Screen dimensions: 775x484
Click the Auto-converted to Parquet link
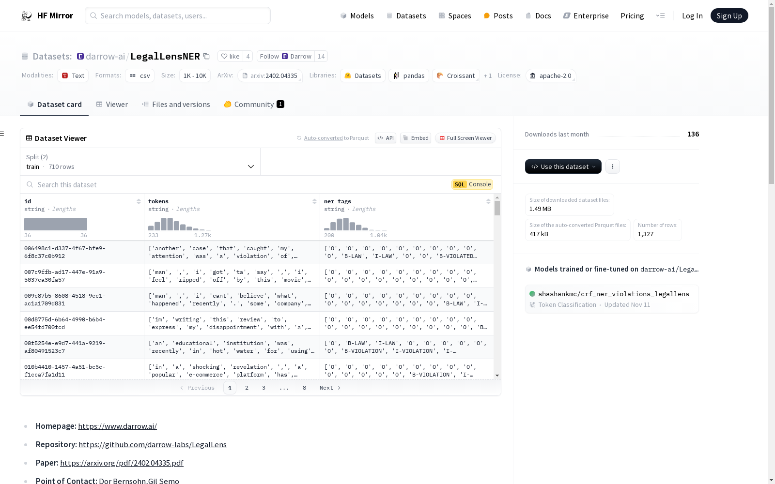[x=336, y=138]
